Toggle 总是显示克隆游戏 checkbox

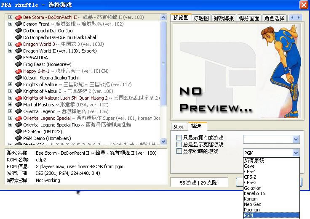coord(179,145)
